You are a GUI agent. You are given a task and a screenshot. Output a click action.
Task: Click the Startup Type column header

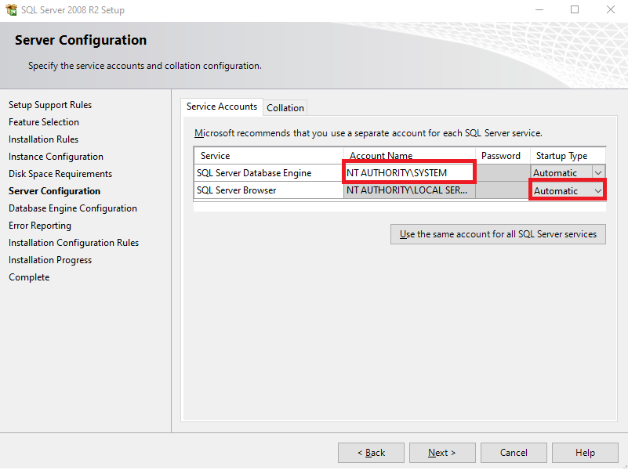568,156
